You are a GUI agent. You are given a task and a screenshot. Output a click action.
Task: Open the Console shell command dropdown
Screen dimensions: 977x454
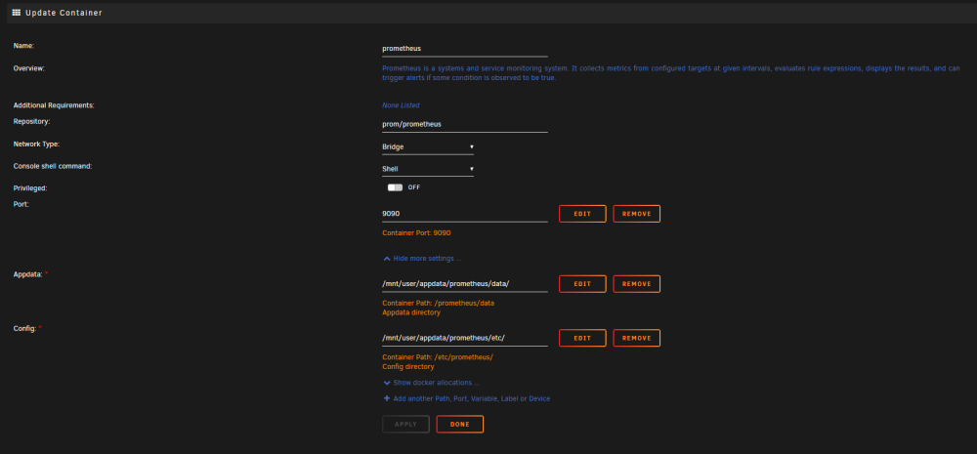click(428, 169)
